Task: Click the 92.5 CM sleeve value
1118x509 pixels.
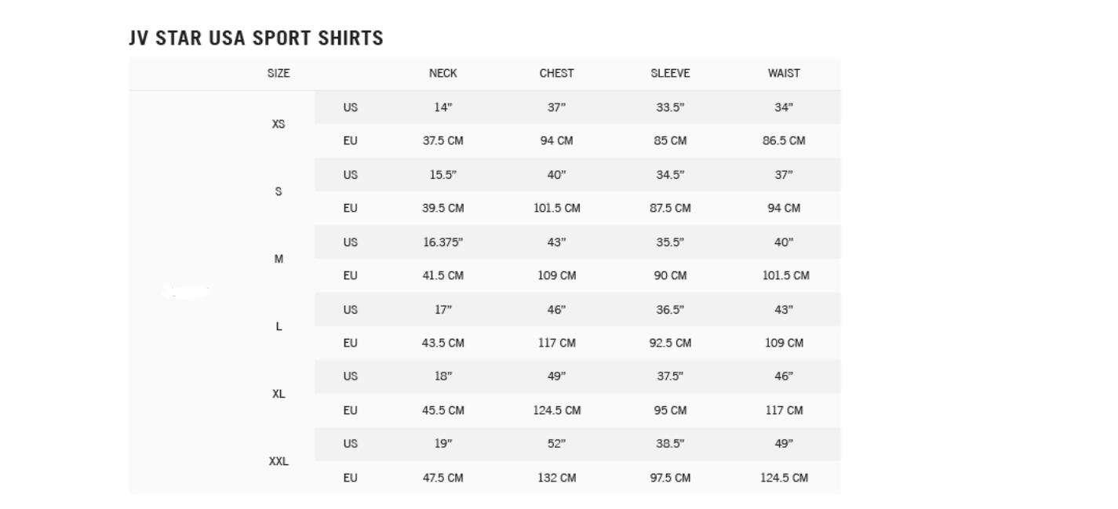Action: click(670, 343)
